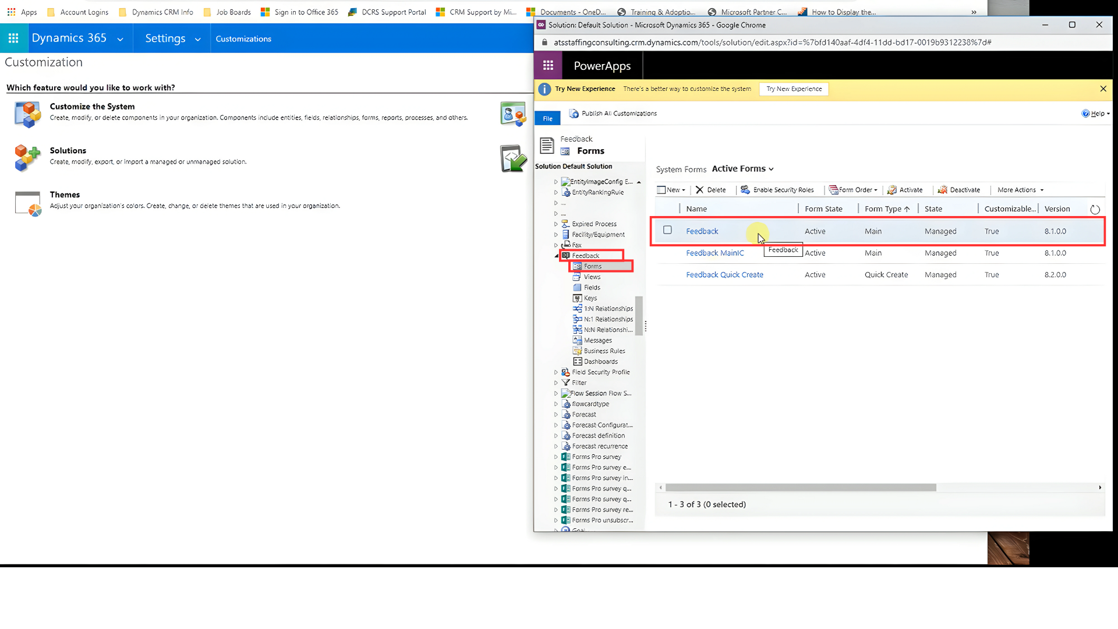Open the DCRS Support Portal bookmark
Viewport: 1118px width, 629px height.
[x=387, y=12]
